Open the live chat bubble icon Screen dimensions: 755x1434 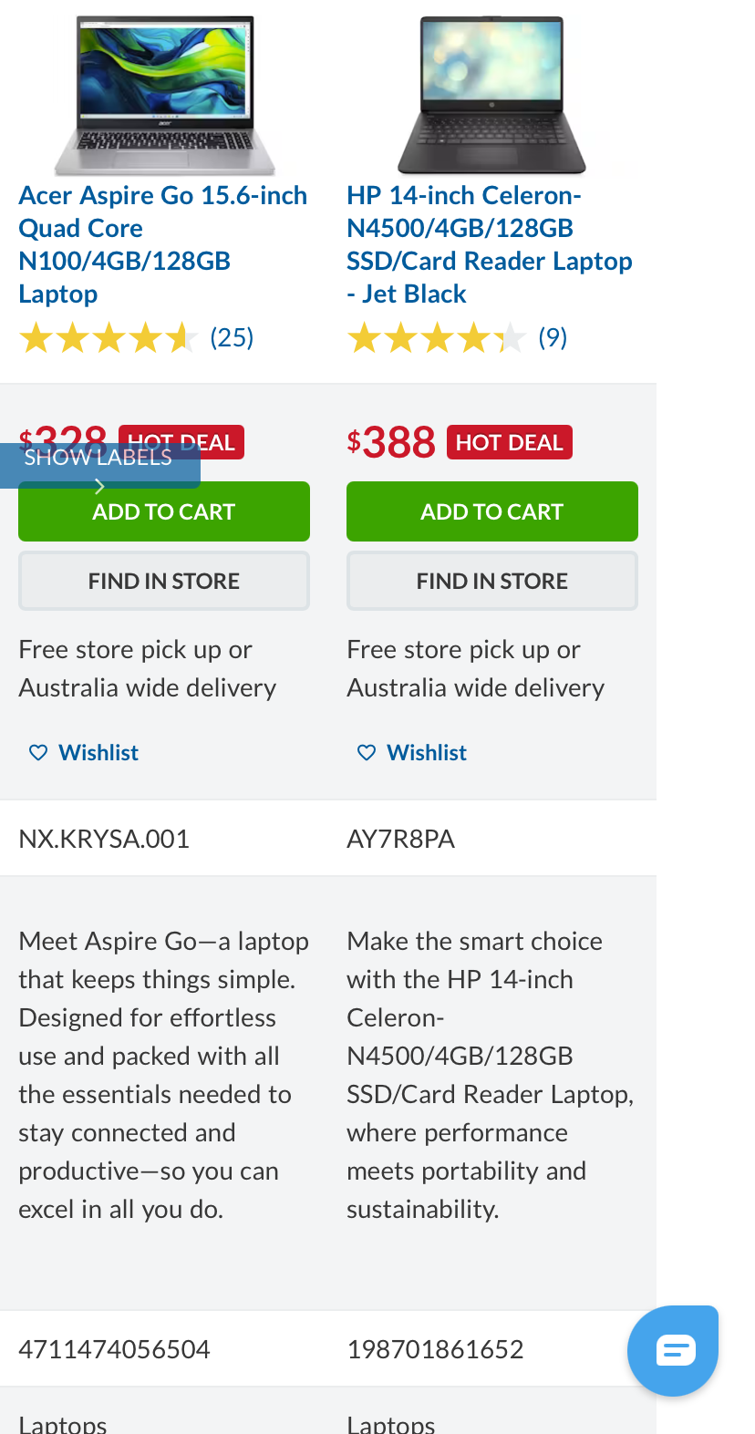675,1350
